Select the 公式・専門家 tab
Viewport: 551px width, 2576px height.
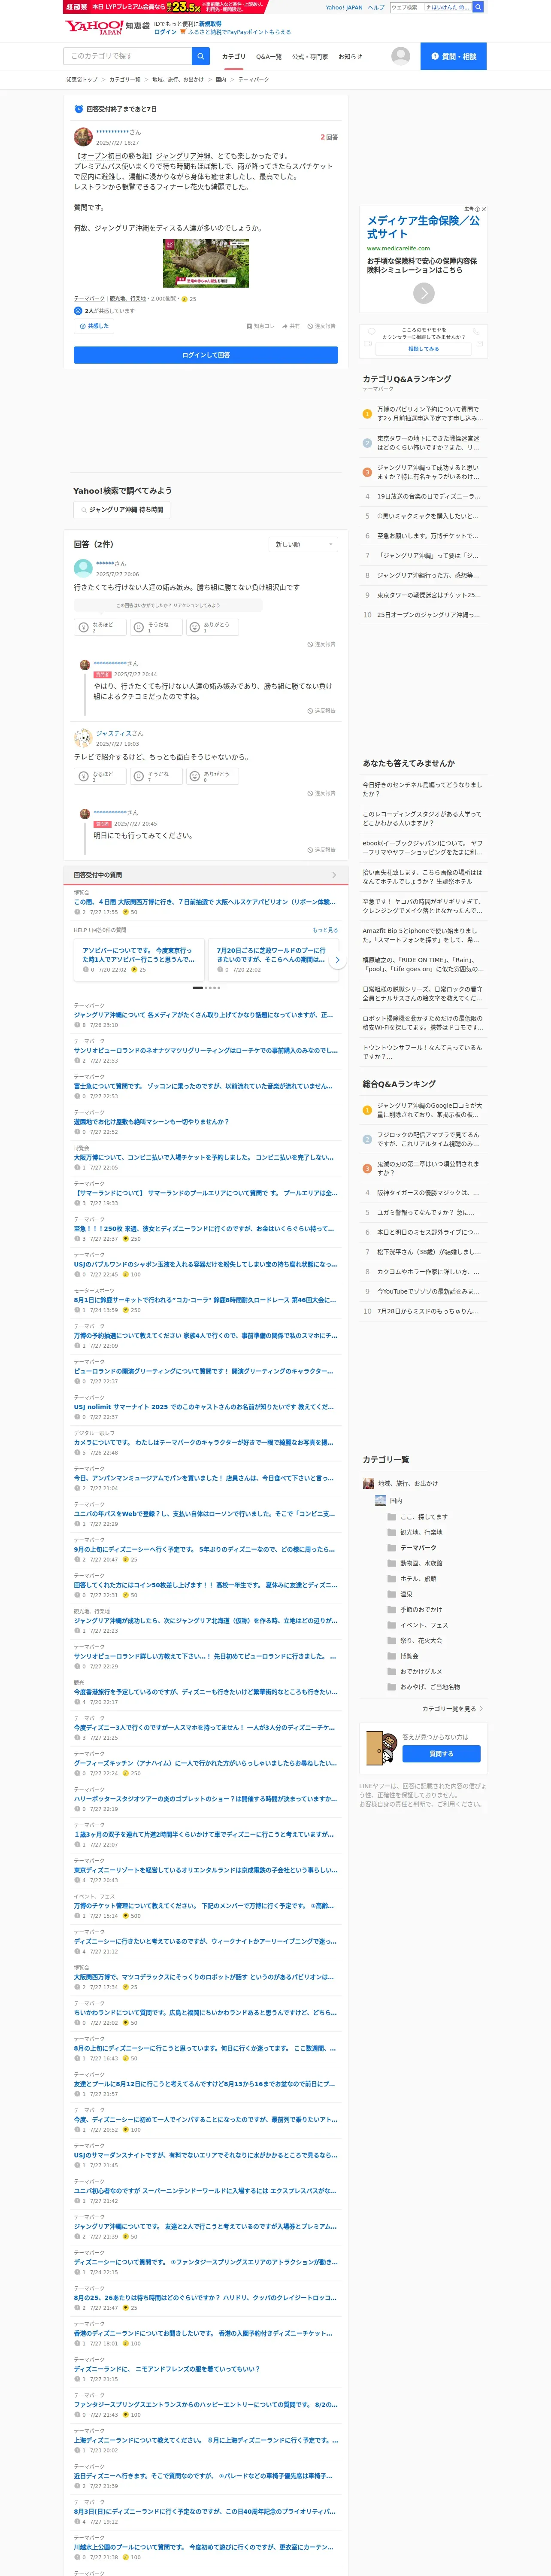click(x=310, y=57)
